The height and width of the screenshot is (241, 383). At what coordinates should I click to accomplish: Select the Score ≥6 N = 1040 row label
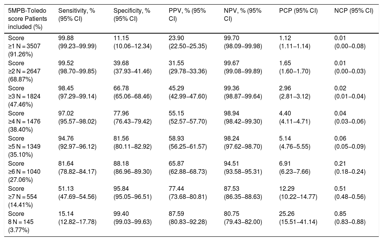click(x=25, y=171)
